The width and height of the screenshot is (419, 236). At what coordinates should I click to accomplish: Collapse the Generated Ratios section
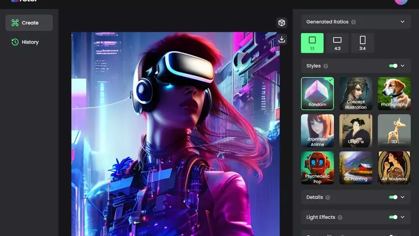402,22
